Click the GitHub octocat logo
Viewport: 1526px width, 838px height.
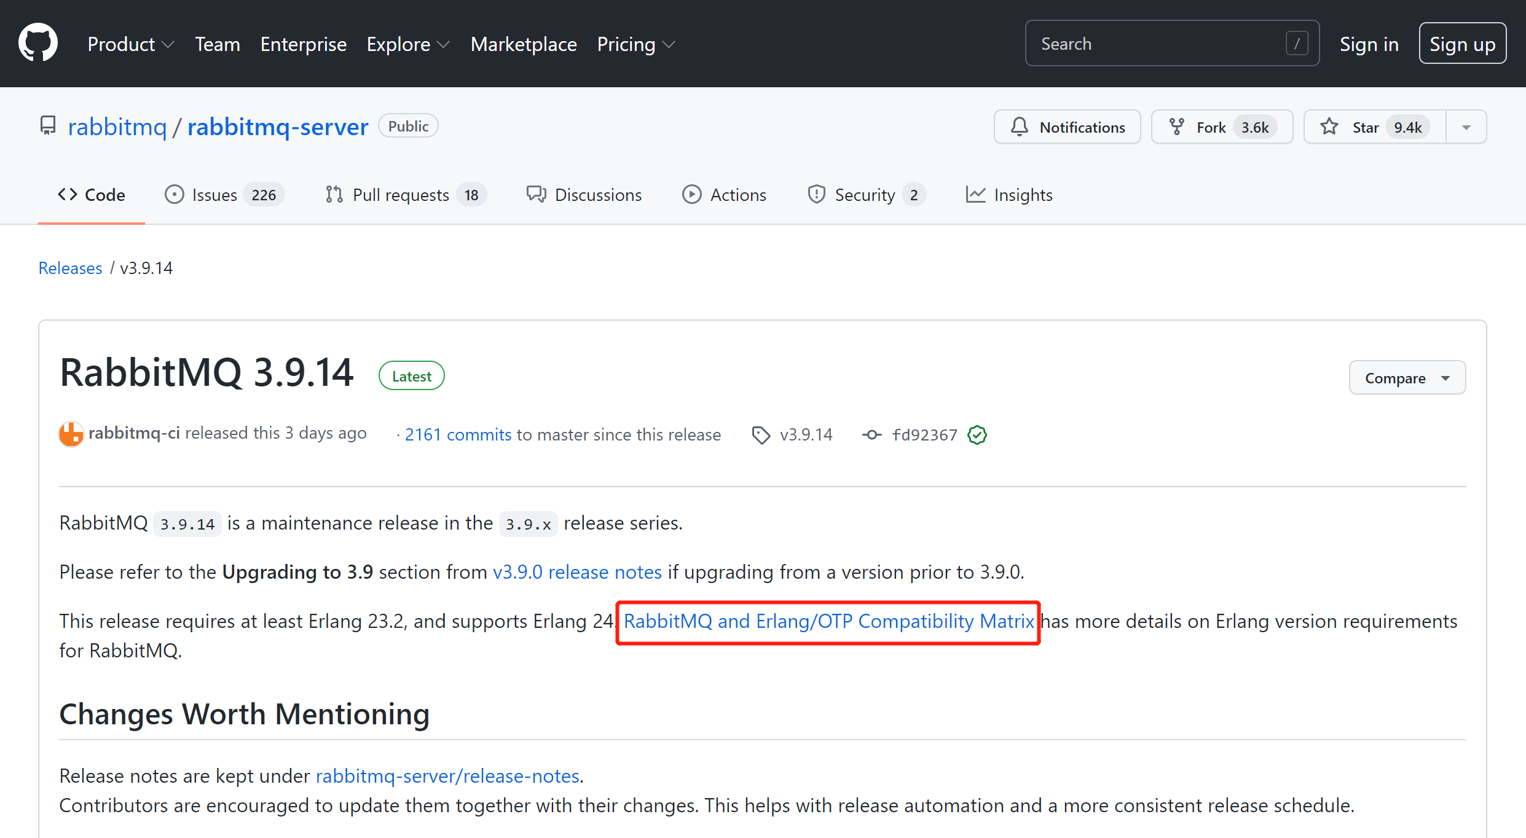click(x=38, y=43)
